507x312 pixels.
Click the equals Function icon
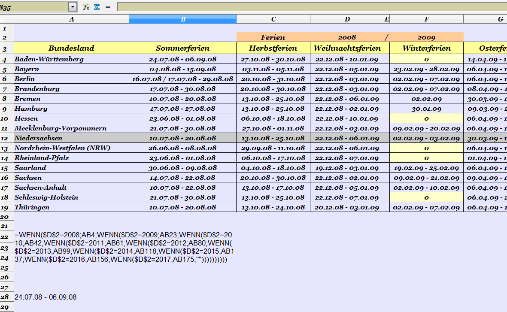click(108, 7)
